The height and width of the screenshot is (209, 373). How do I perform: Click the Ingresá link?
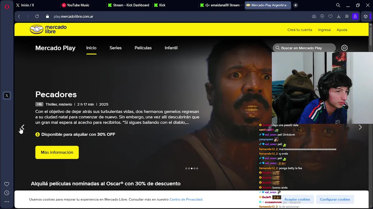click(324, 30)
